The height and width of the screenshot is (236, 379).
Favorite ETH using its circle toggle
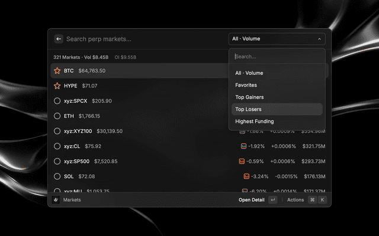pyautogui.click(x=57, y=116)
